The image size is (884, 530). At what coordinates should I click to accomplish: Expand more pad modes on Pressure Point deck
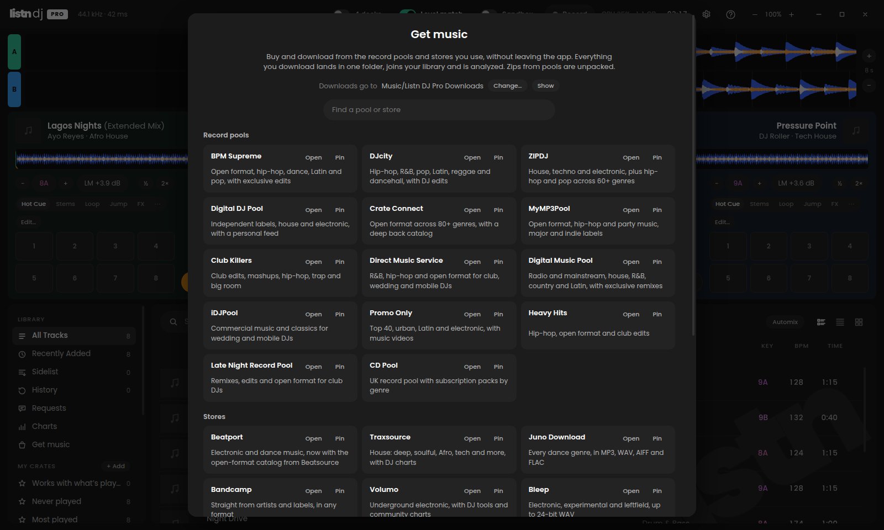(x=851, y=204)
